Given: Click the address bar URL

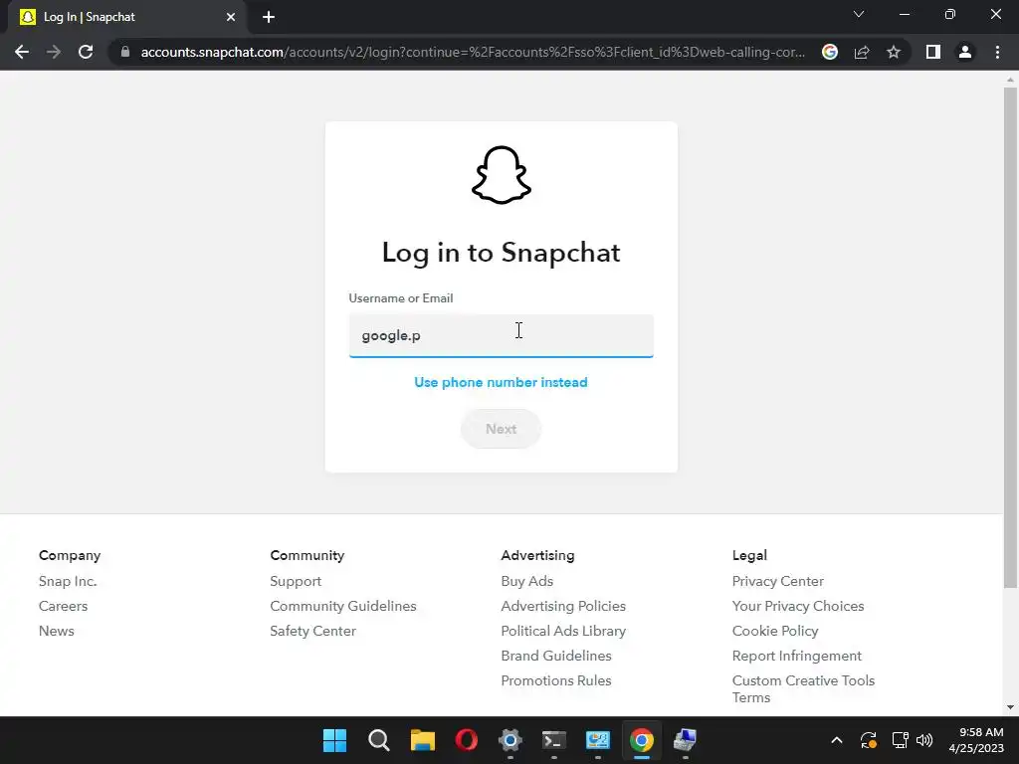Looking at the screenshot, I should click(x=473, y=52).
